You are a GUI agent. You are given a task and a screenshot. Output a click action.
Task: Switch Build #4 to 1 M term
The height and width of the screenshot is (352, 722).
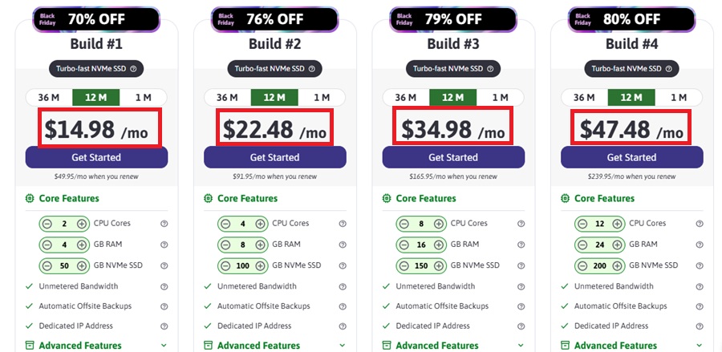click(679, 98)
